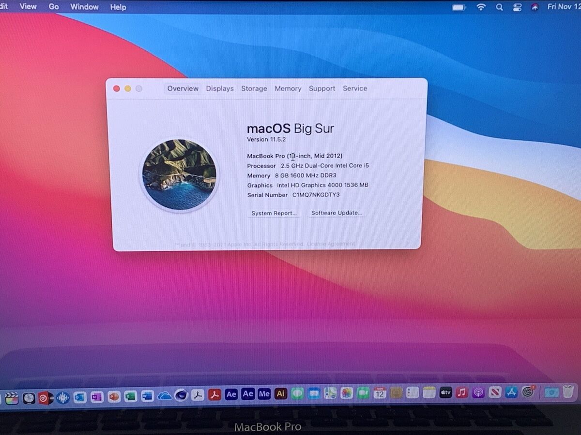Click the red target disc Dock icon
The height and width of the screenshot is (435, 581).
point(46,397)
